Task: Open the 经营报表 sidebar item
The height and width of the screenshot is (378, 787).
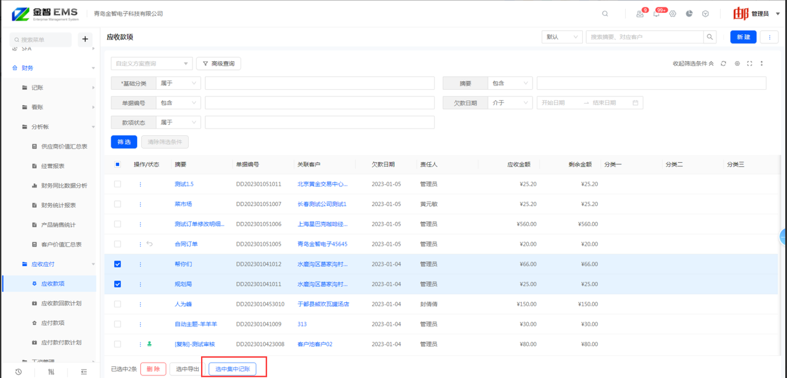Action: coord(52,166)
